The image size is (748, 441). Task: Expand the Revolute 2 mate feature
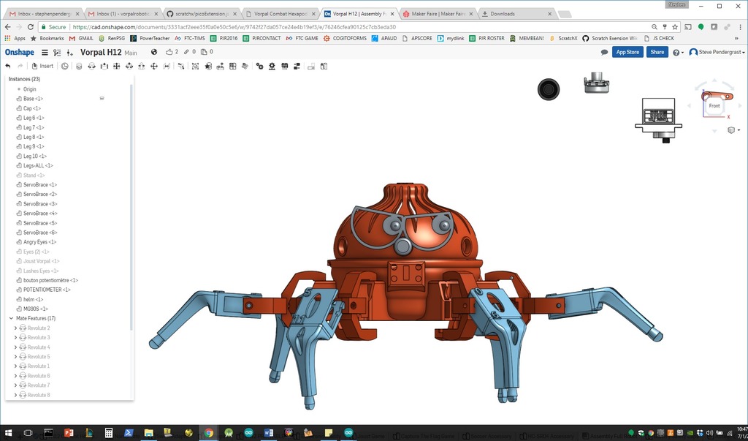click(15, 328)
